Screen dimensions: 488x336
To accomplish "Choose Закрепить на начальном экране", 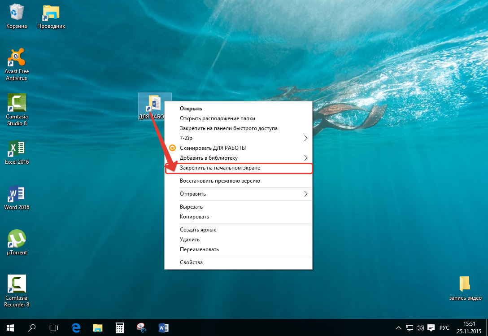I will tap(220, 168).
